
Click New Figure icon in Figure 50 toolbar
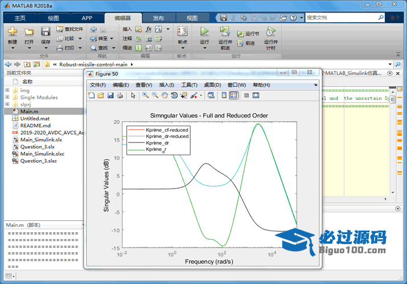point(92,95)
